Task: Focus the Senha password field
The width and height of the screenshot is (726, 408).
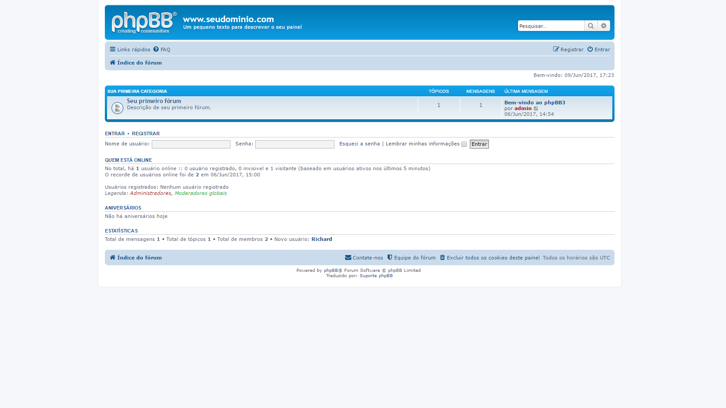Action: (295, 144)
